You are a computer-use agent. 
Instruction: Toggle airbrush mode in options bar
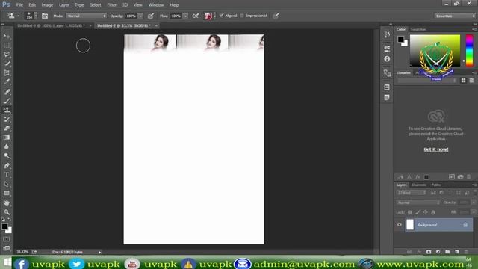click(196, 16)
